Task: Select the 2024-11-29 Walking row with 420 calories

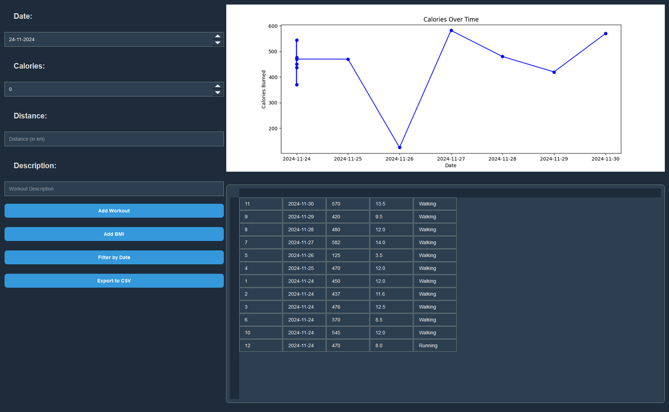Action: pos(348,216)
